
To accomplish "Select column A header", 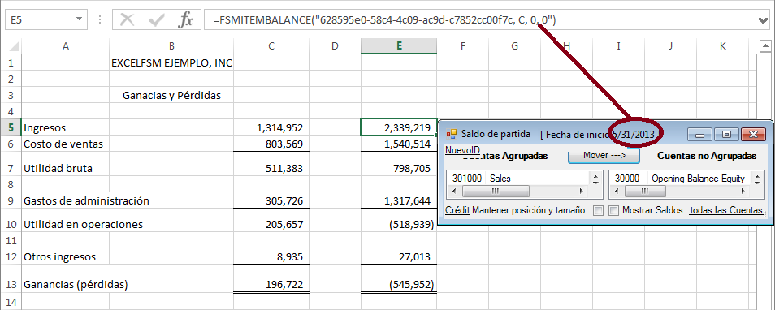I will point(65,46).
